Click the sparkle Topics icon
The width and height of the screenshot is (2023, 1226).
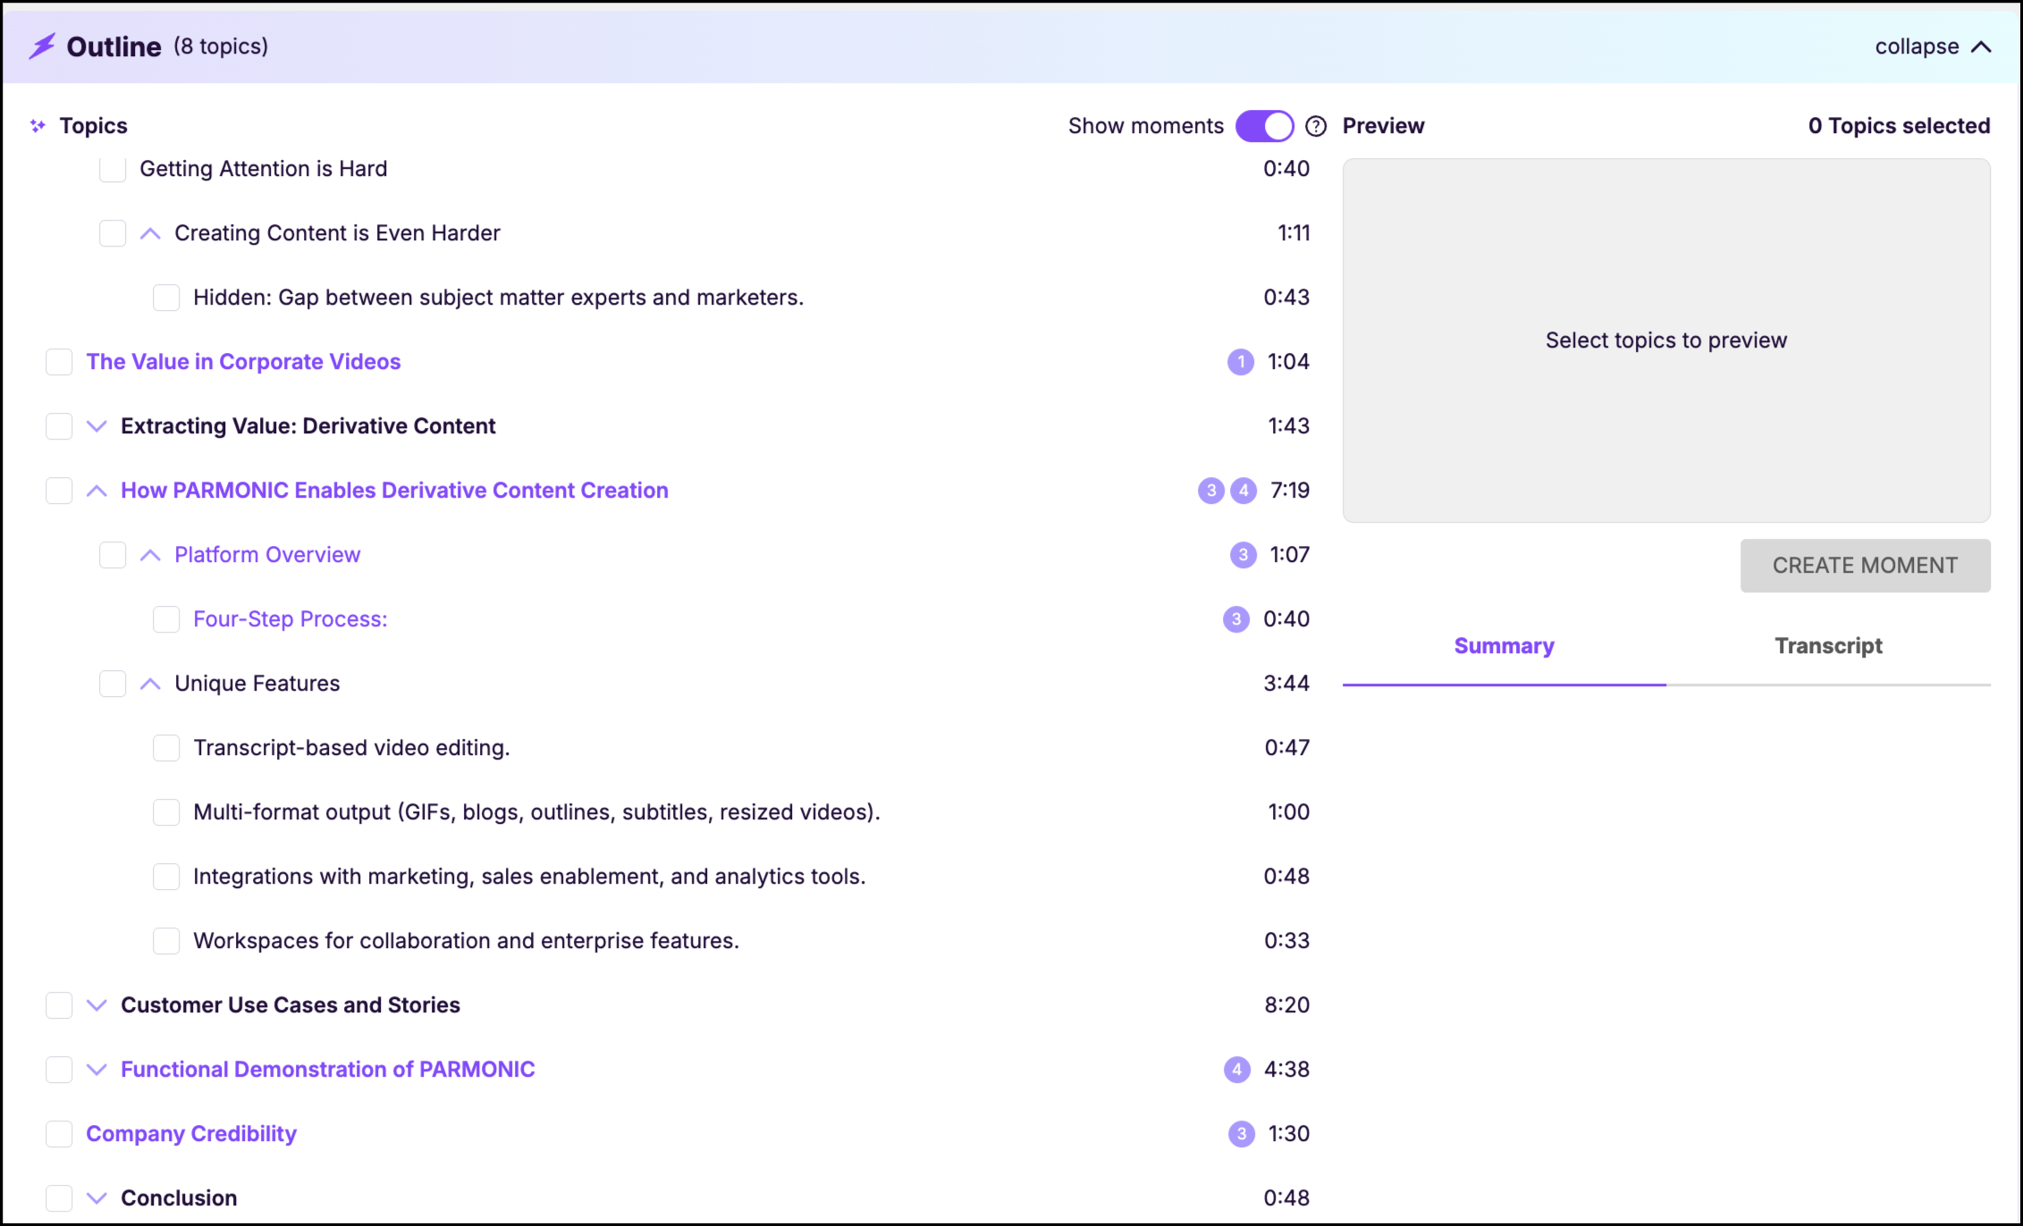[x=38, y=126]
